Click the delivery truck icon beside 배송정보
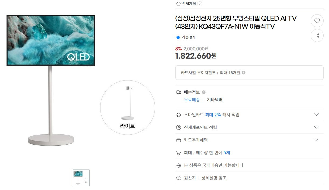Image resolution: width=329 pixels, height=190 pixels. (x=179, y=92)
